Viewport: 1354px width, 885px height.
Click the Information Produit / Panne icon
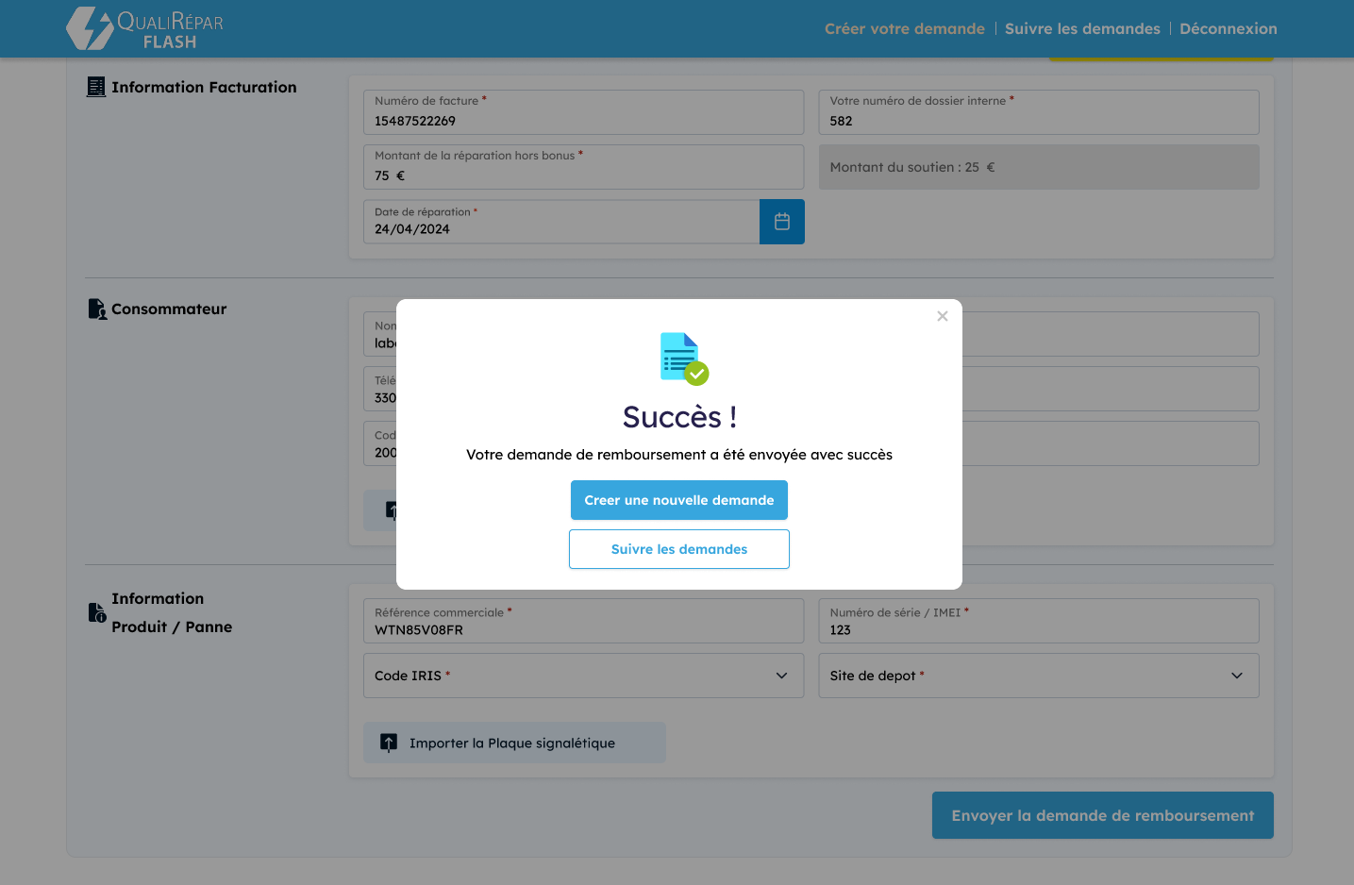[96, 613]
